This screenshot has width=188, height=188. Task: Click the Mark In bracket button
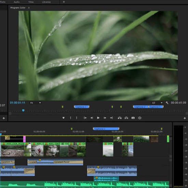click(x=70, y=118)
